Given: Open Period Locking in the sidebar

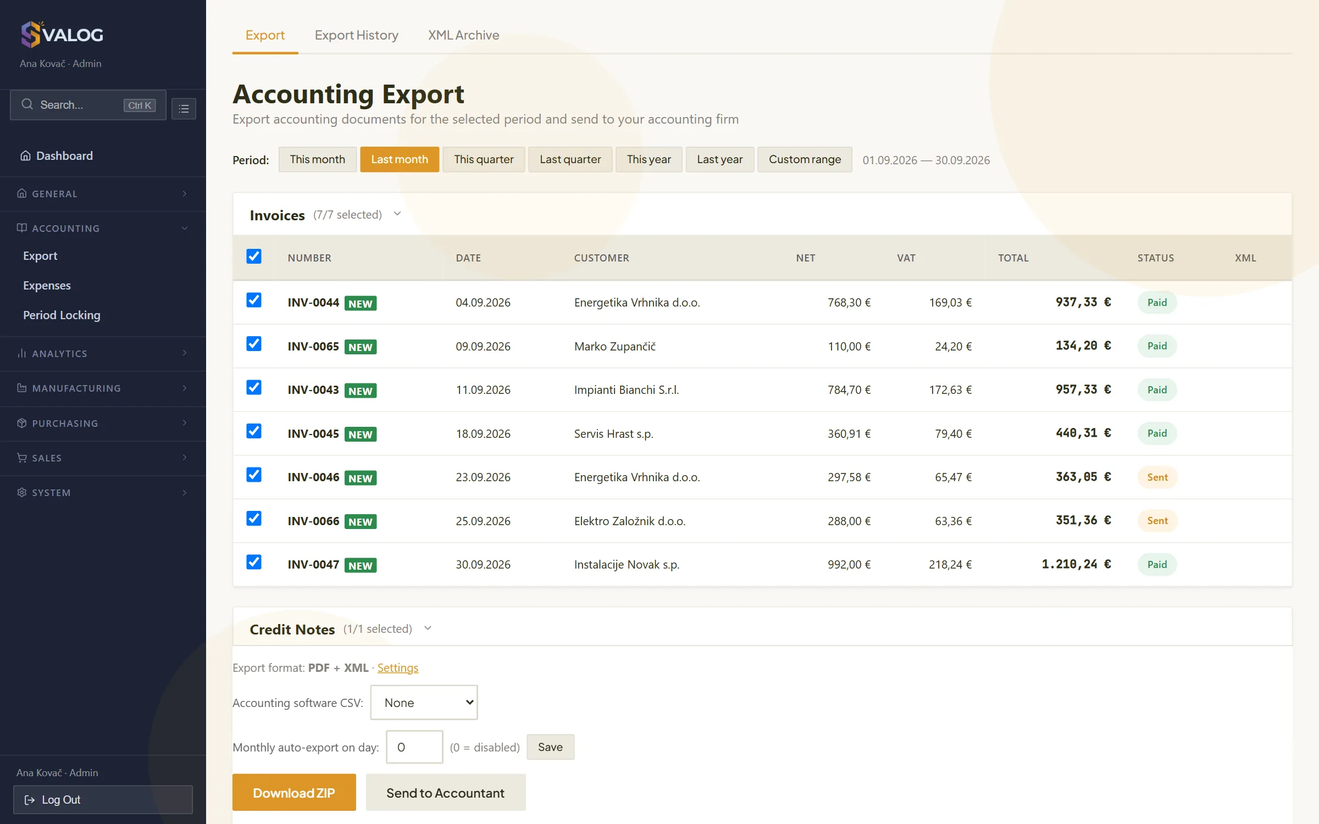Looking at the screenshot, I should click(x=62, y=315).
